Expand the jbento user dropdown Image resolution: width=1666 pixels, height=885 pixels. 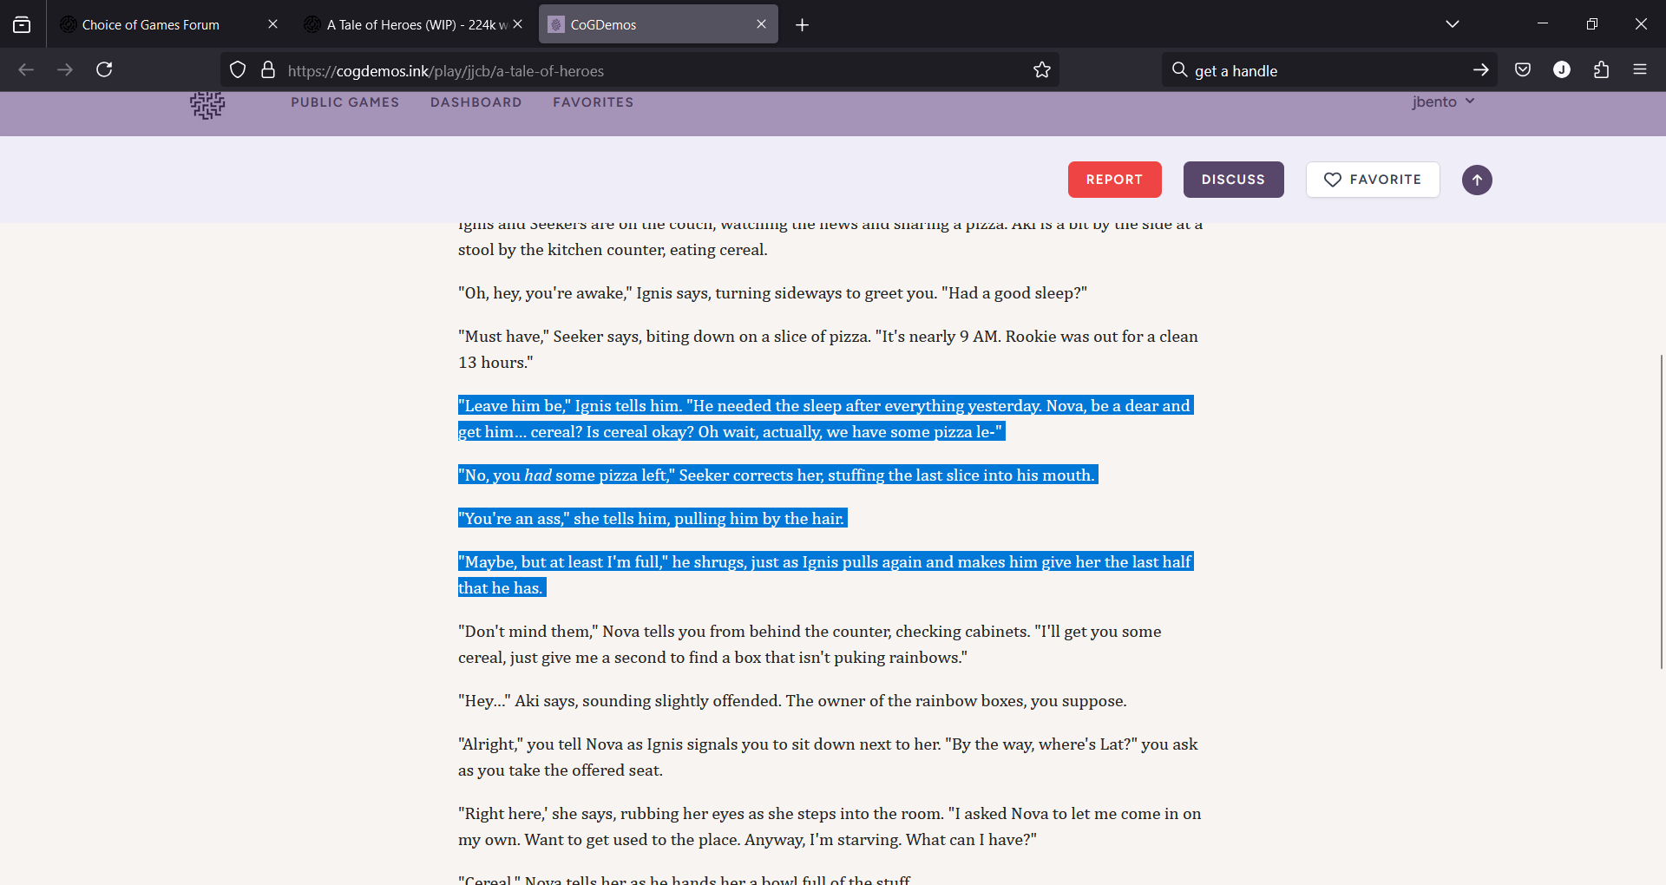coord(1444,102)
